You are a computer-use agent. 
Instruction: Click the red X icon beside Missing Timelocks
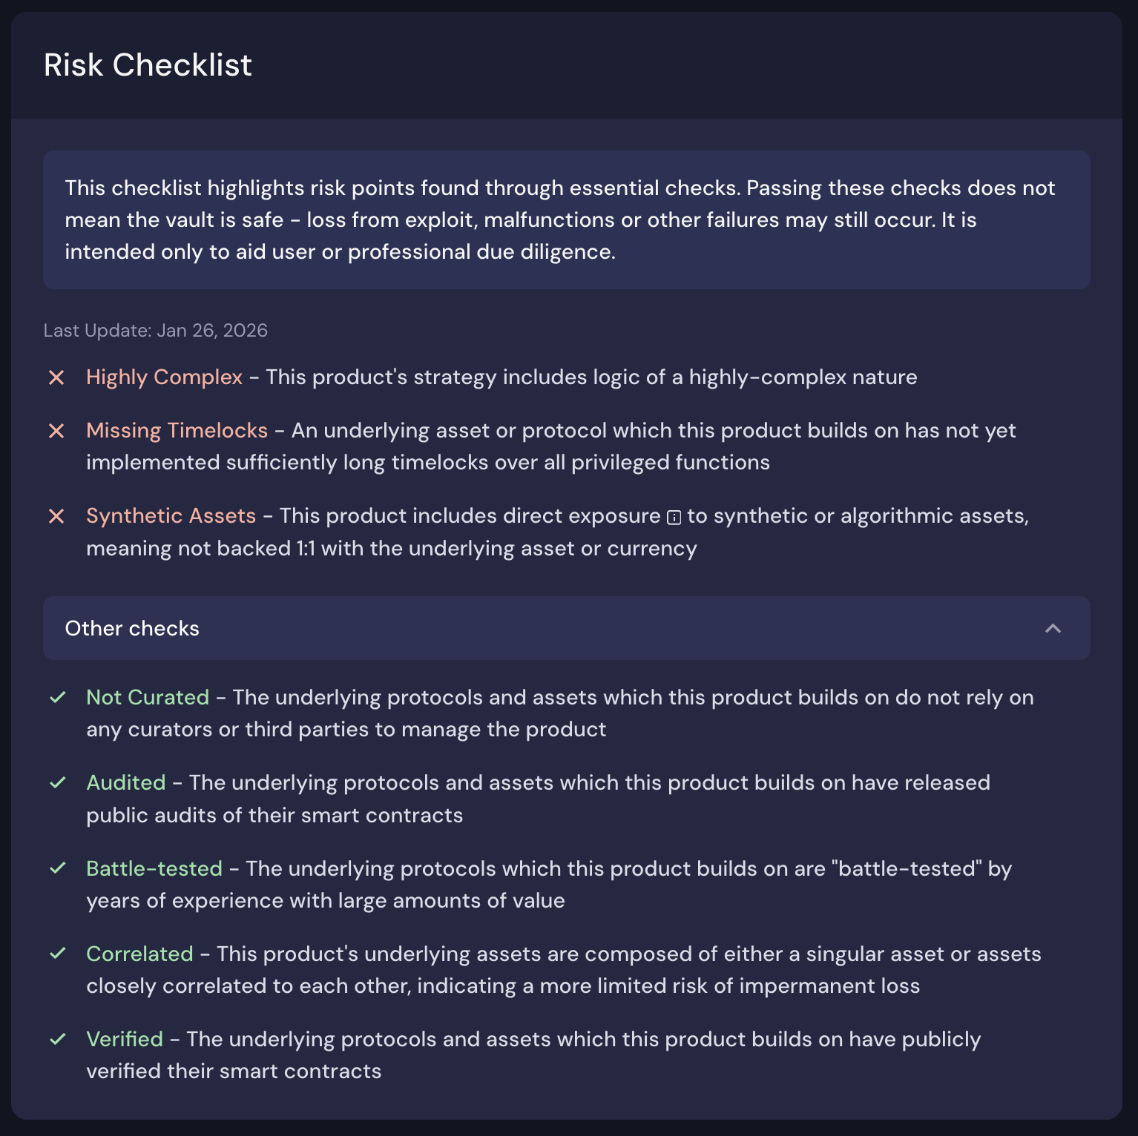58,431
